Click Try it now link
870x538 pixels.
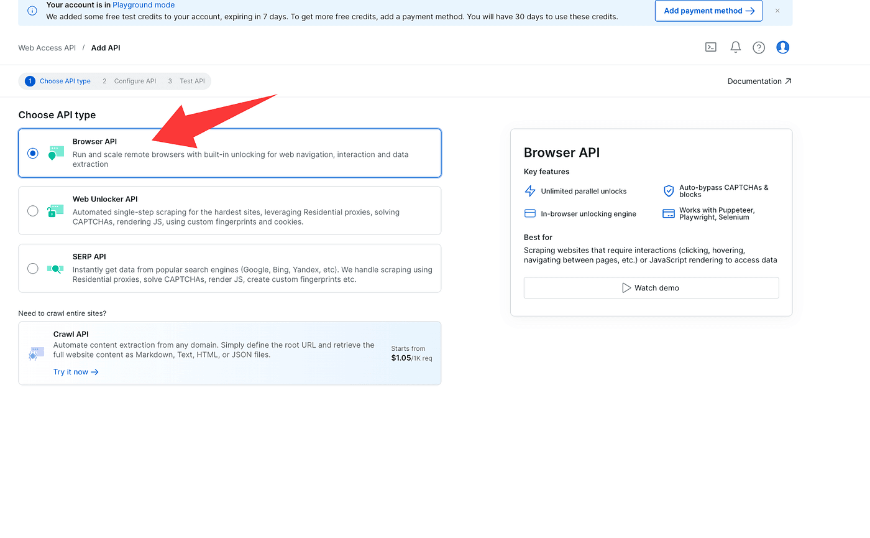coord(76,372)
